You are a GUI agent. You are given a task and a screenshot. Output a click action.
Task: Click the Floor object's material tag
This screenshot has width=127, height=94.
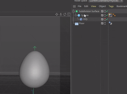click(x=110, y=23)
